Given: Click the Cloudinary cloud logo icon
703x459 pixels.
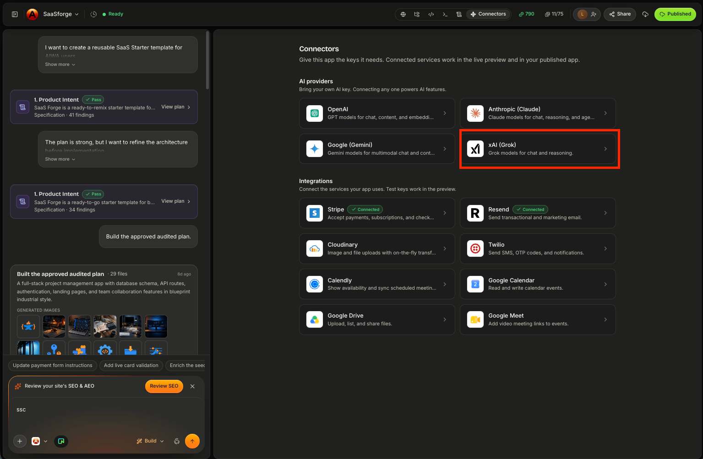Looking at the screenshot, I should tap(315, 248).
